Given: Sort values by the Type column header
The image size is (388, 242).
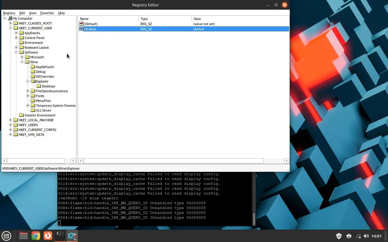Looking at the screenshot, I should tap(165, 18).
